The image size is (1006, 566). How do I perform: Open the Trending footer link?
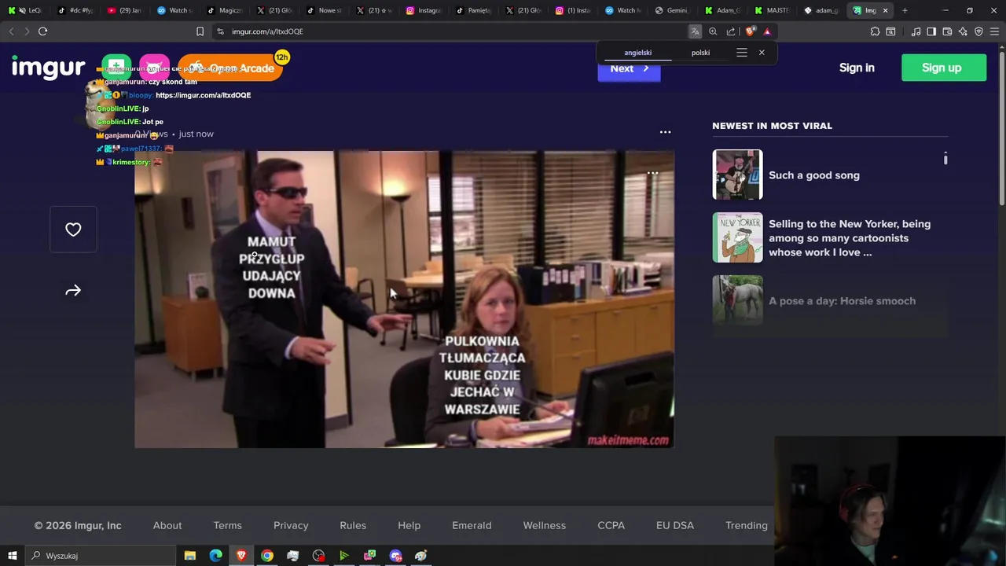(747, 525)
